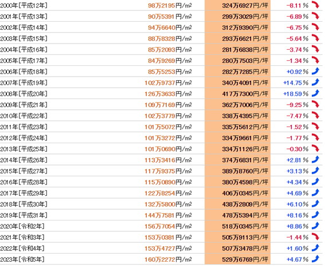
Task: Click the blue up arrow in 2019年 row
Action: pyautogui.click(x=315, y=215)
